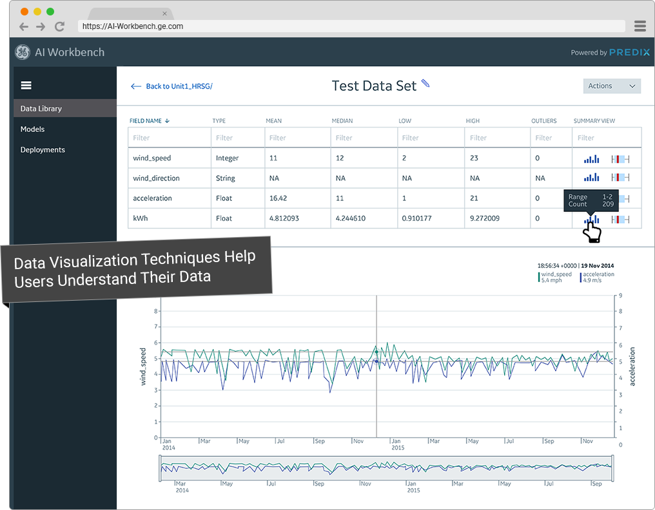Open wind_speed histogram icon
Image resolution: width=655 pixels, height=510 pixels.
[592, 159]
